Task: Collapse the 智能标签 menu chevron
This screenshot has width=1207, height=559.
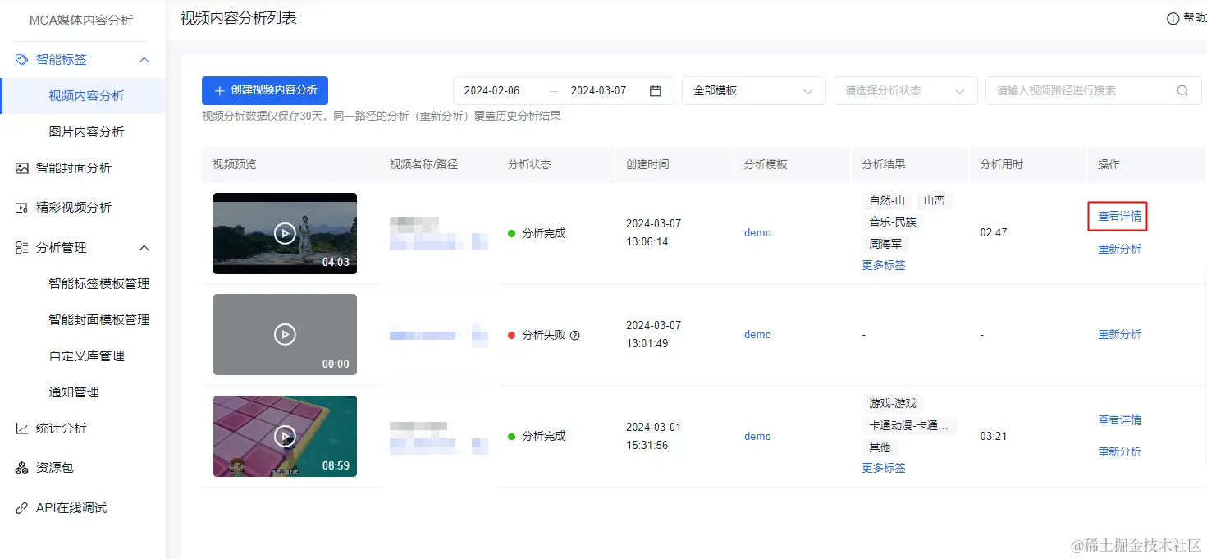Action: click(x=144, y=60)
